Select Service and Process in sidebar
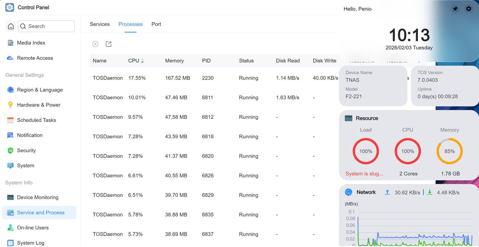This screenshot has width=479, height=247. pyautogui.click(x=39, y=213)
